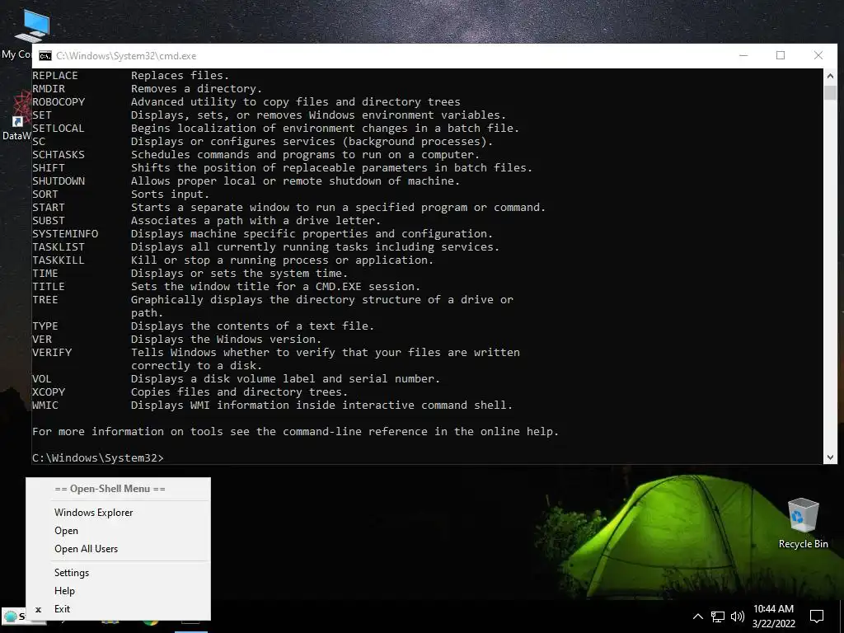Click the SORT command name
Viewport: 844px width, 633px height.
pos(45,195)
